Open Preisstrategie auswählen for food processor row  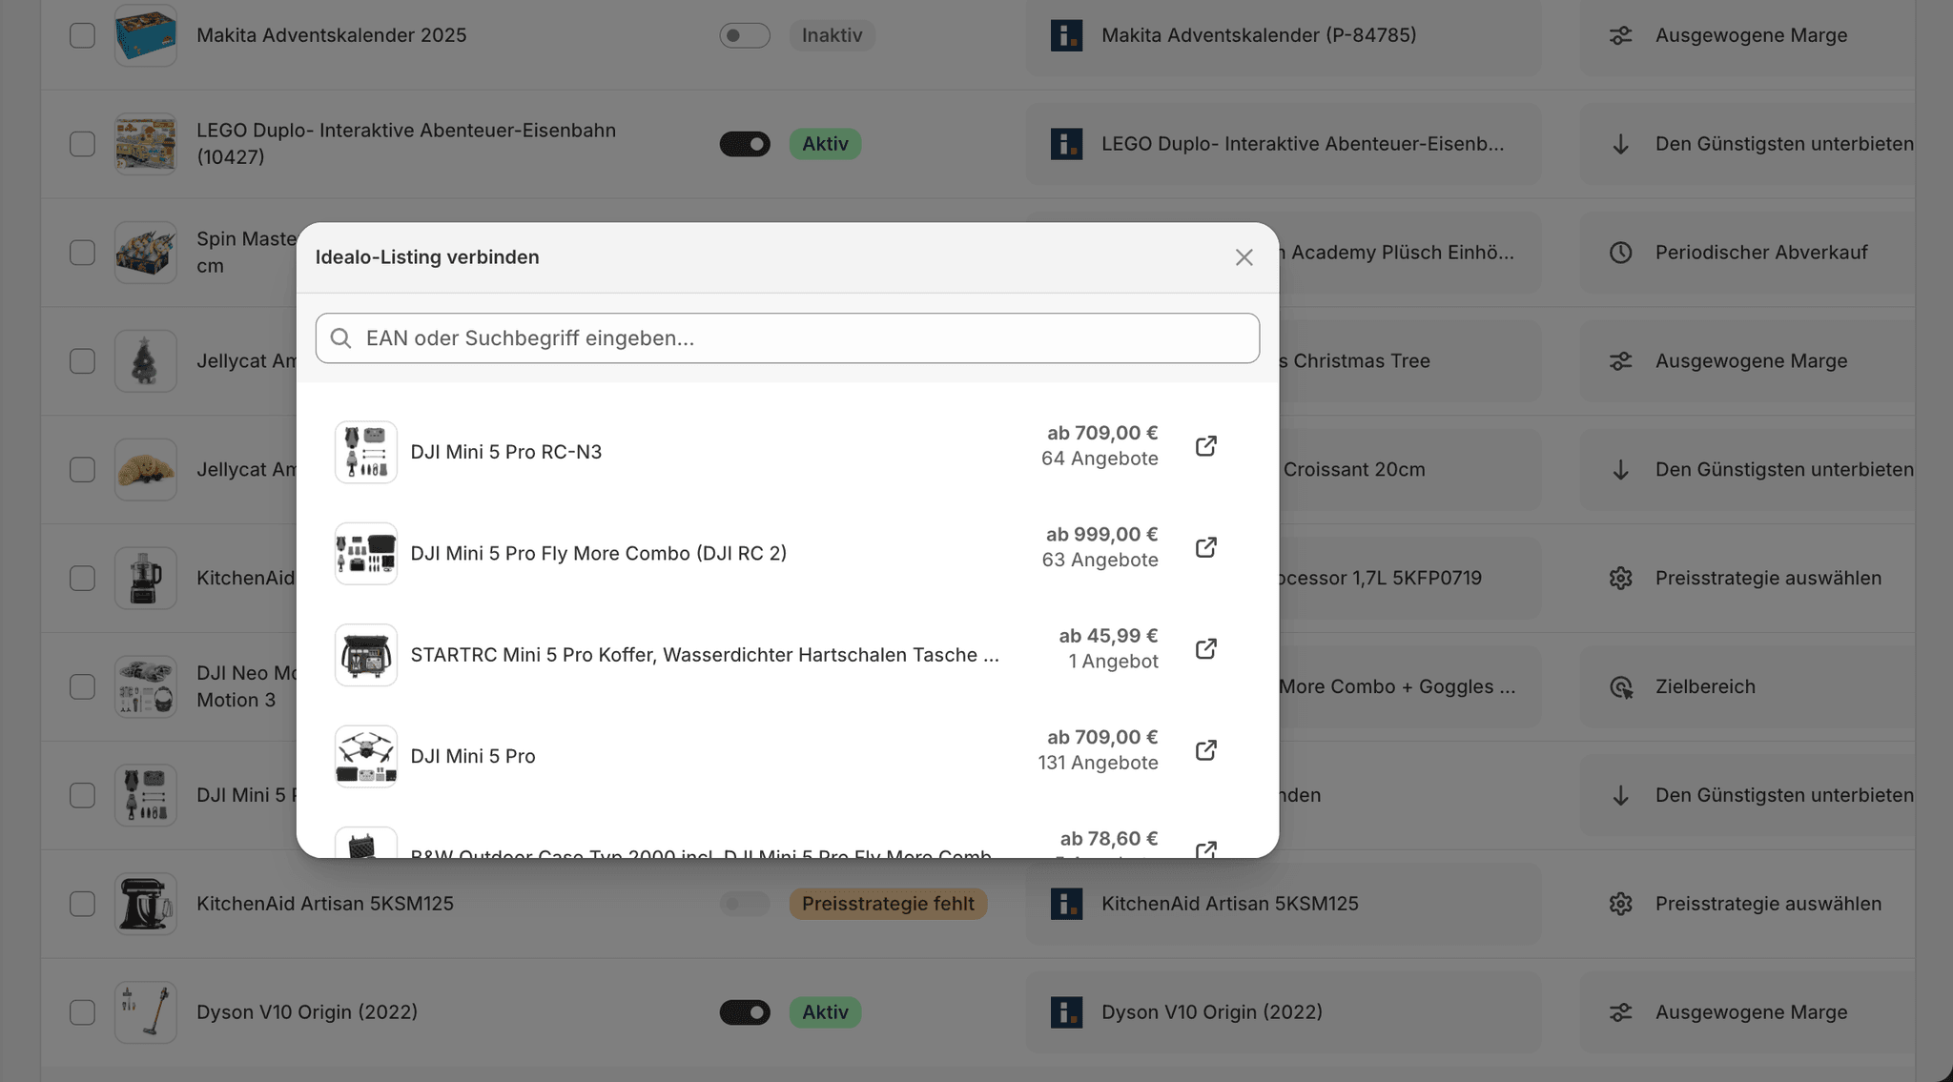1747,578
